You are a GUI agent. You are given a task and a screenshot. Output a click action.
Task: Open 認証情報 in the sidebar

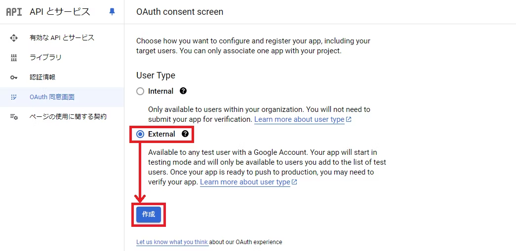pyautogui.click(x=62, y=77)
